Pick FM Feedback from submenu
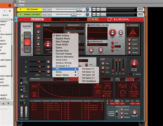163x126 pixels. click(x=89, y=81)
